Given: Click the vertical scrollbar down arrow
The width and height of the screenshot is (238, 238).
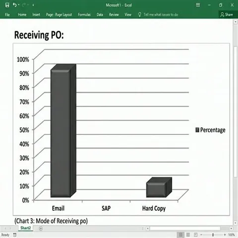Looking at the screenshot, I should tap(236, 223).
